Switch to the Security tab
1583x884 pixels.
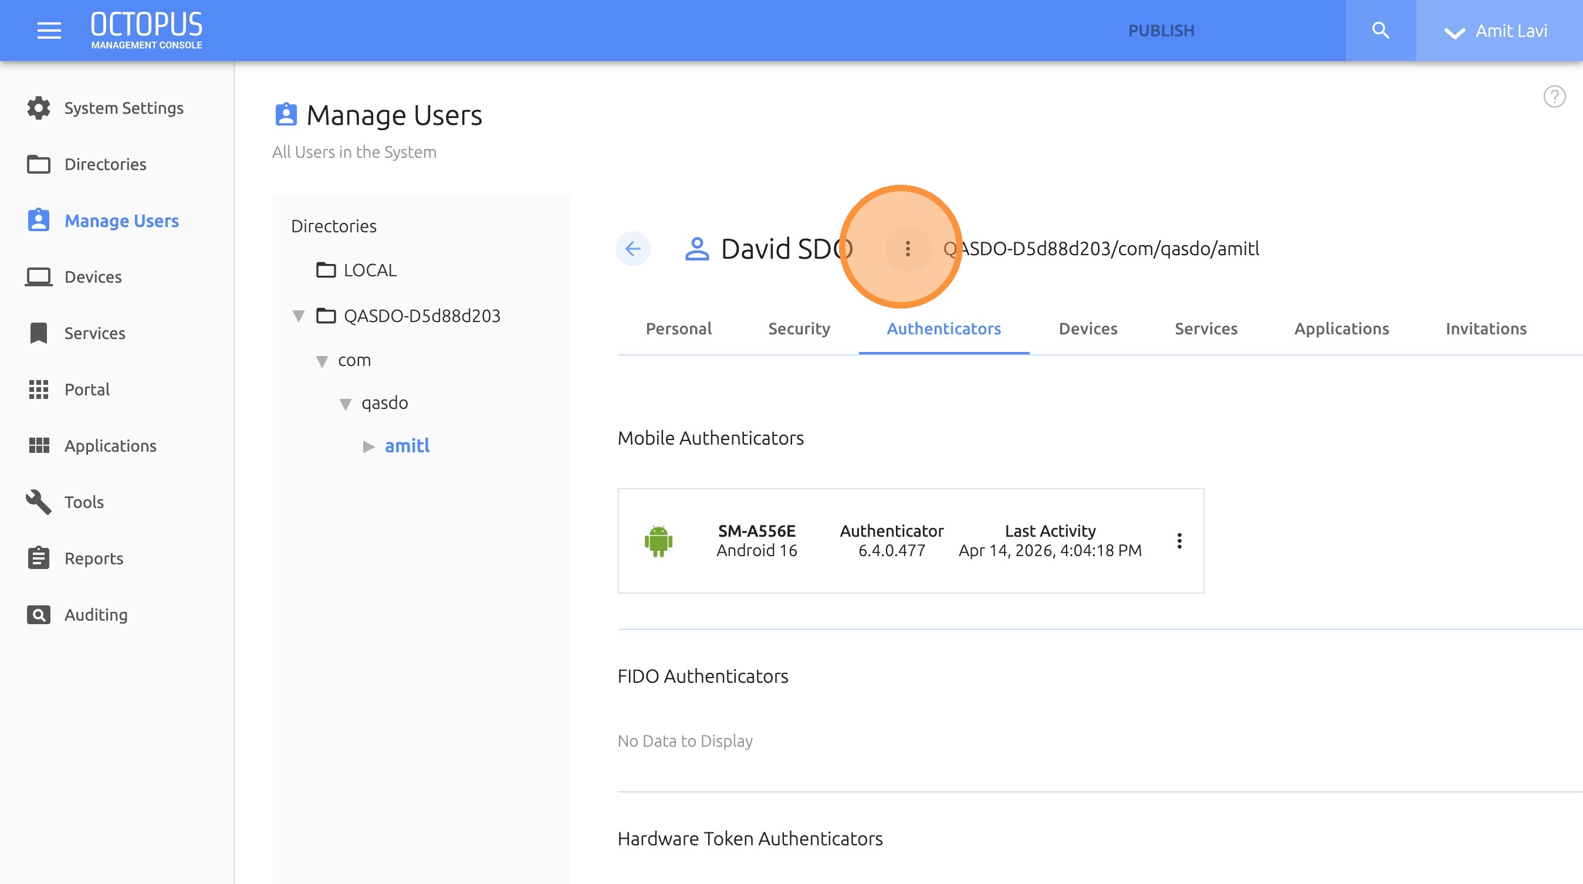click(x=799, y=328)
